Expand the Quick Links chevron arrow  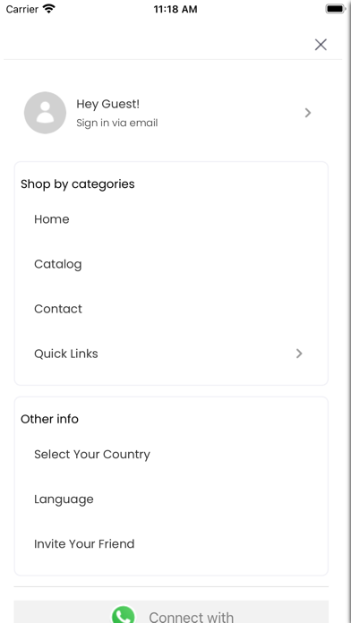point(299,354)
